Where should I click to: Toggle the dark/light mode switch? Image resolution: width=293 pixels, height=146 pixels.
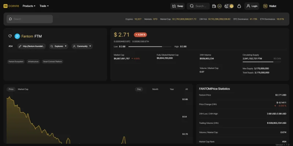[229, 6]
